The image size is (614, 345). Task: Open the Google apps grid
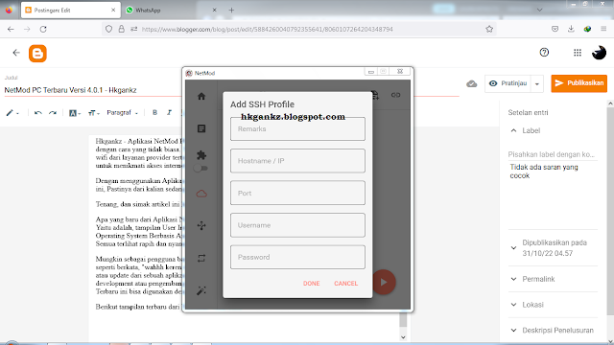click(578, 53)
